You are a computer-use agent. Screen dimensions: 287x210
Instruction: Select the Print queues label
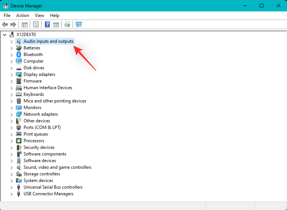click(x=36, y=134)
